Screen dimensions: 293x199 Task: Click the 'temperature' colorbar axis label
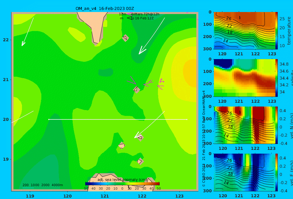pyautogui.click(x=289, y=31)
